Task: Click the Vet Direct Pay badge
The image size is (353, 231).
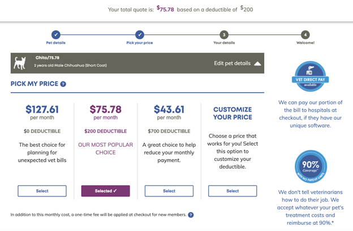Action: (x=309, y=77)
